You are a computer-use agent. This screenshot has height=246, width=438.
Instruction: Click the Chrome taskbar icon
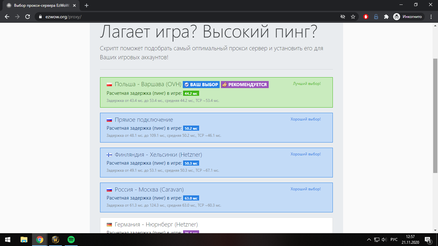pyautogui.click(x=40, y=240)
